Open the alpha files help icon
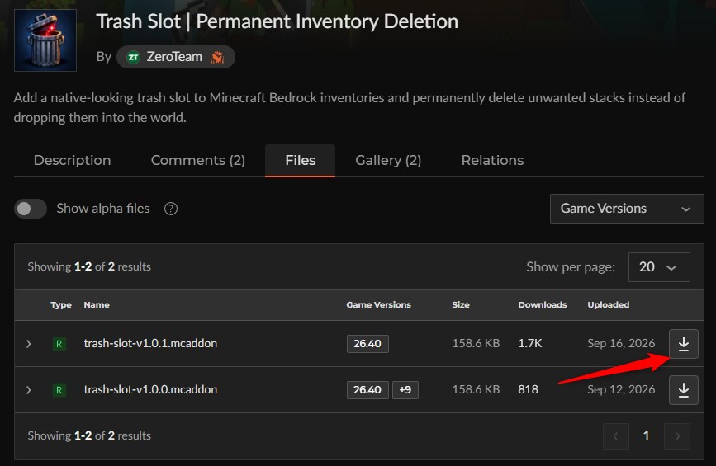 coord(171,209)
